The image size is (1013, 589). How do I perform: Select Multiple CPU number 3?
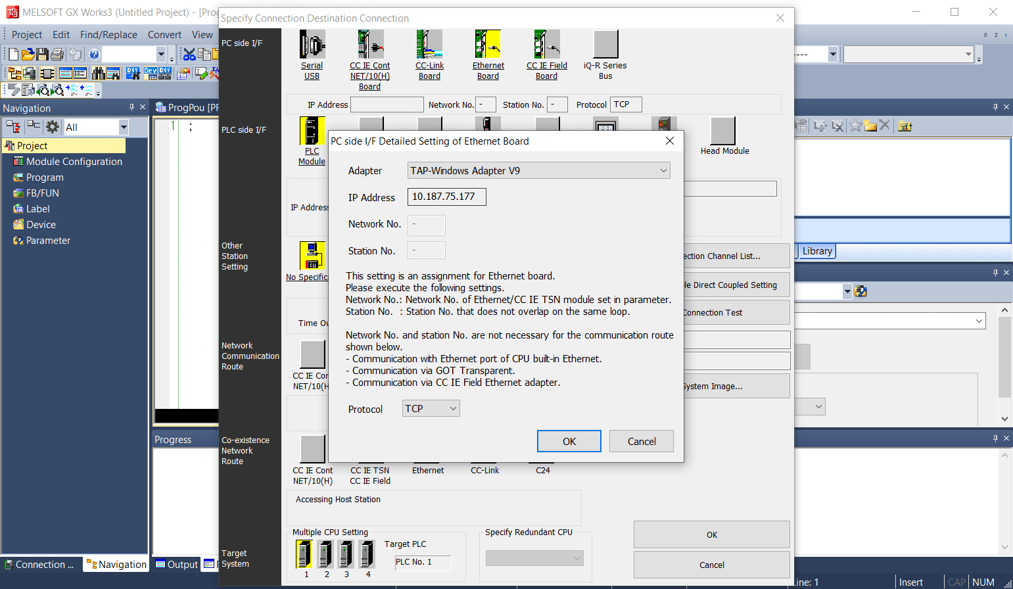click(346, 554)
